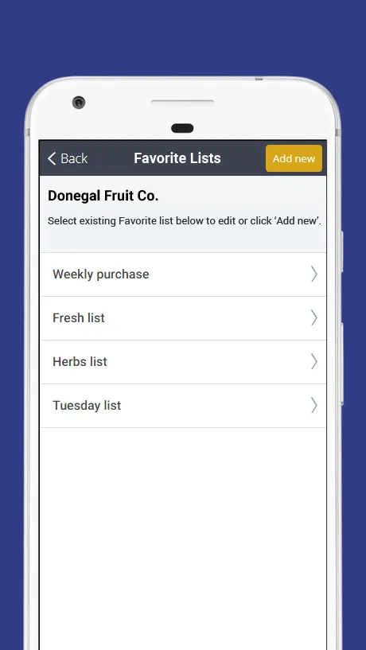This screenshot has width=366, height=650.
Task: Click the 'Select existing Favorite list' instruction text
Action: (x=185, y=221)
